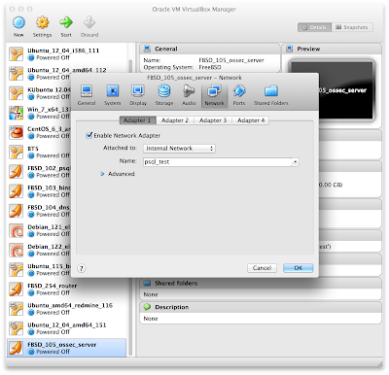Switch to Adapter 1 tab
This screenshot has height=375, width=389.
point(137,120)
